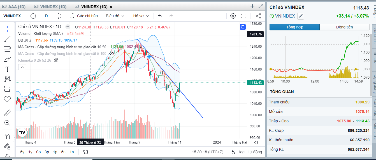
Task: Add to favorites with heart icon
Action: (7, 99)
